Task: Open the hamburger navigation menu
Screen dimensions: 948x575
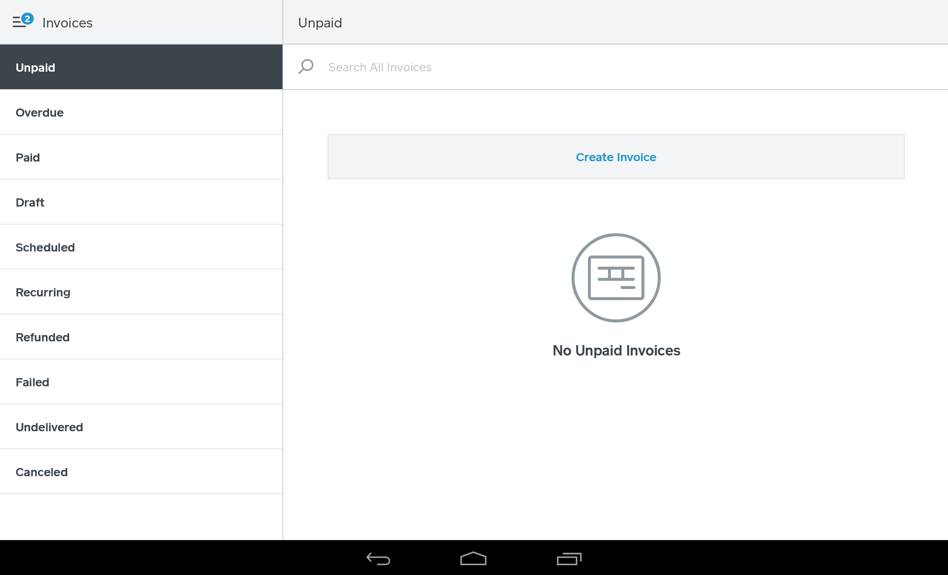Action: click(19, 23)
